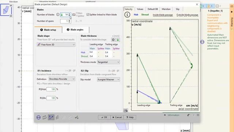
Task: Click Hub trailing edge Main thickness cell
Action: click(x=108, y=52)
